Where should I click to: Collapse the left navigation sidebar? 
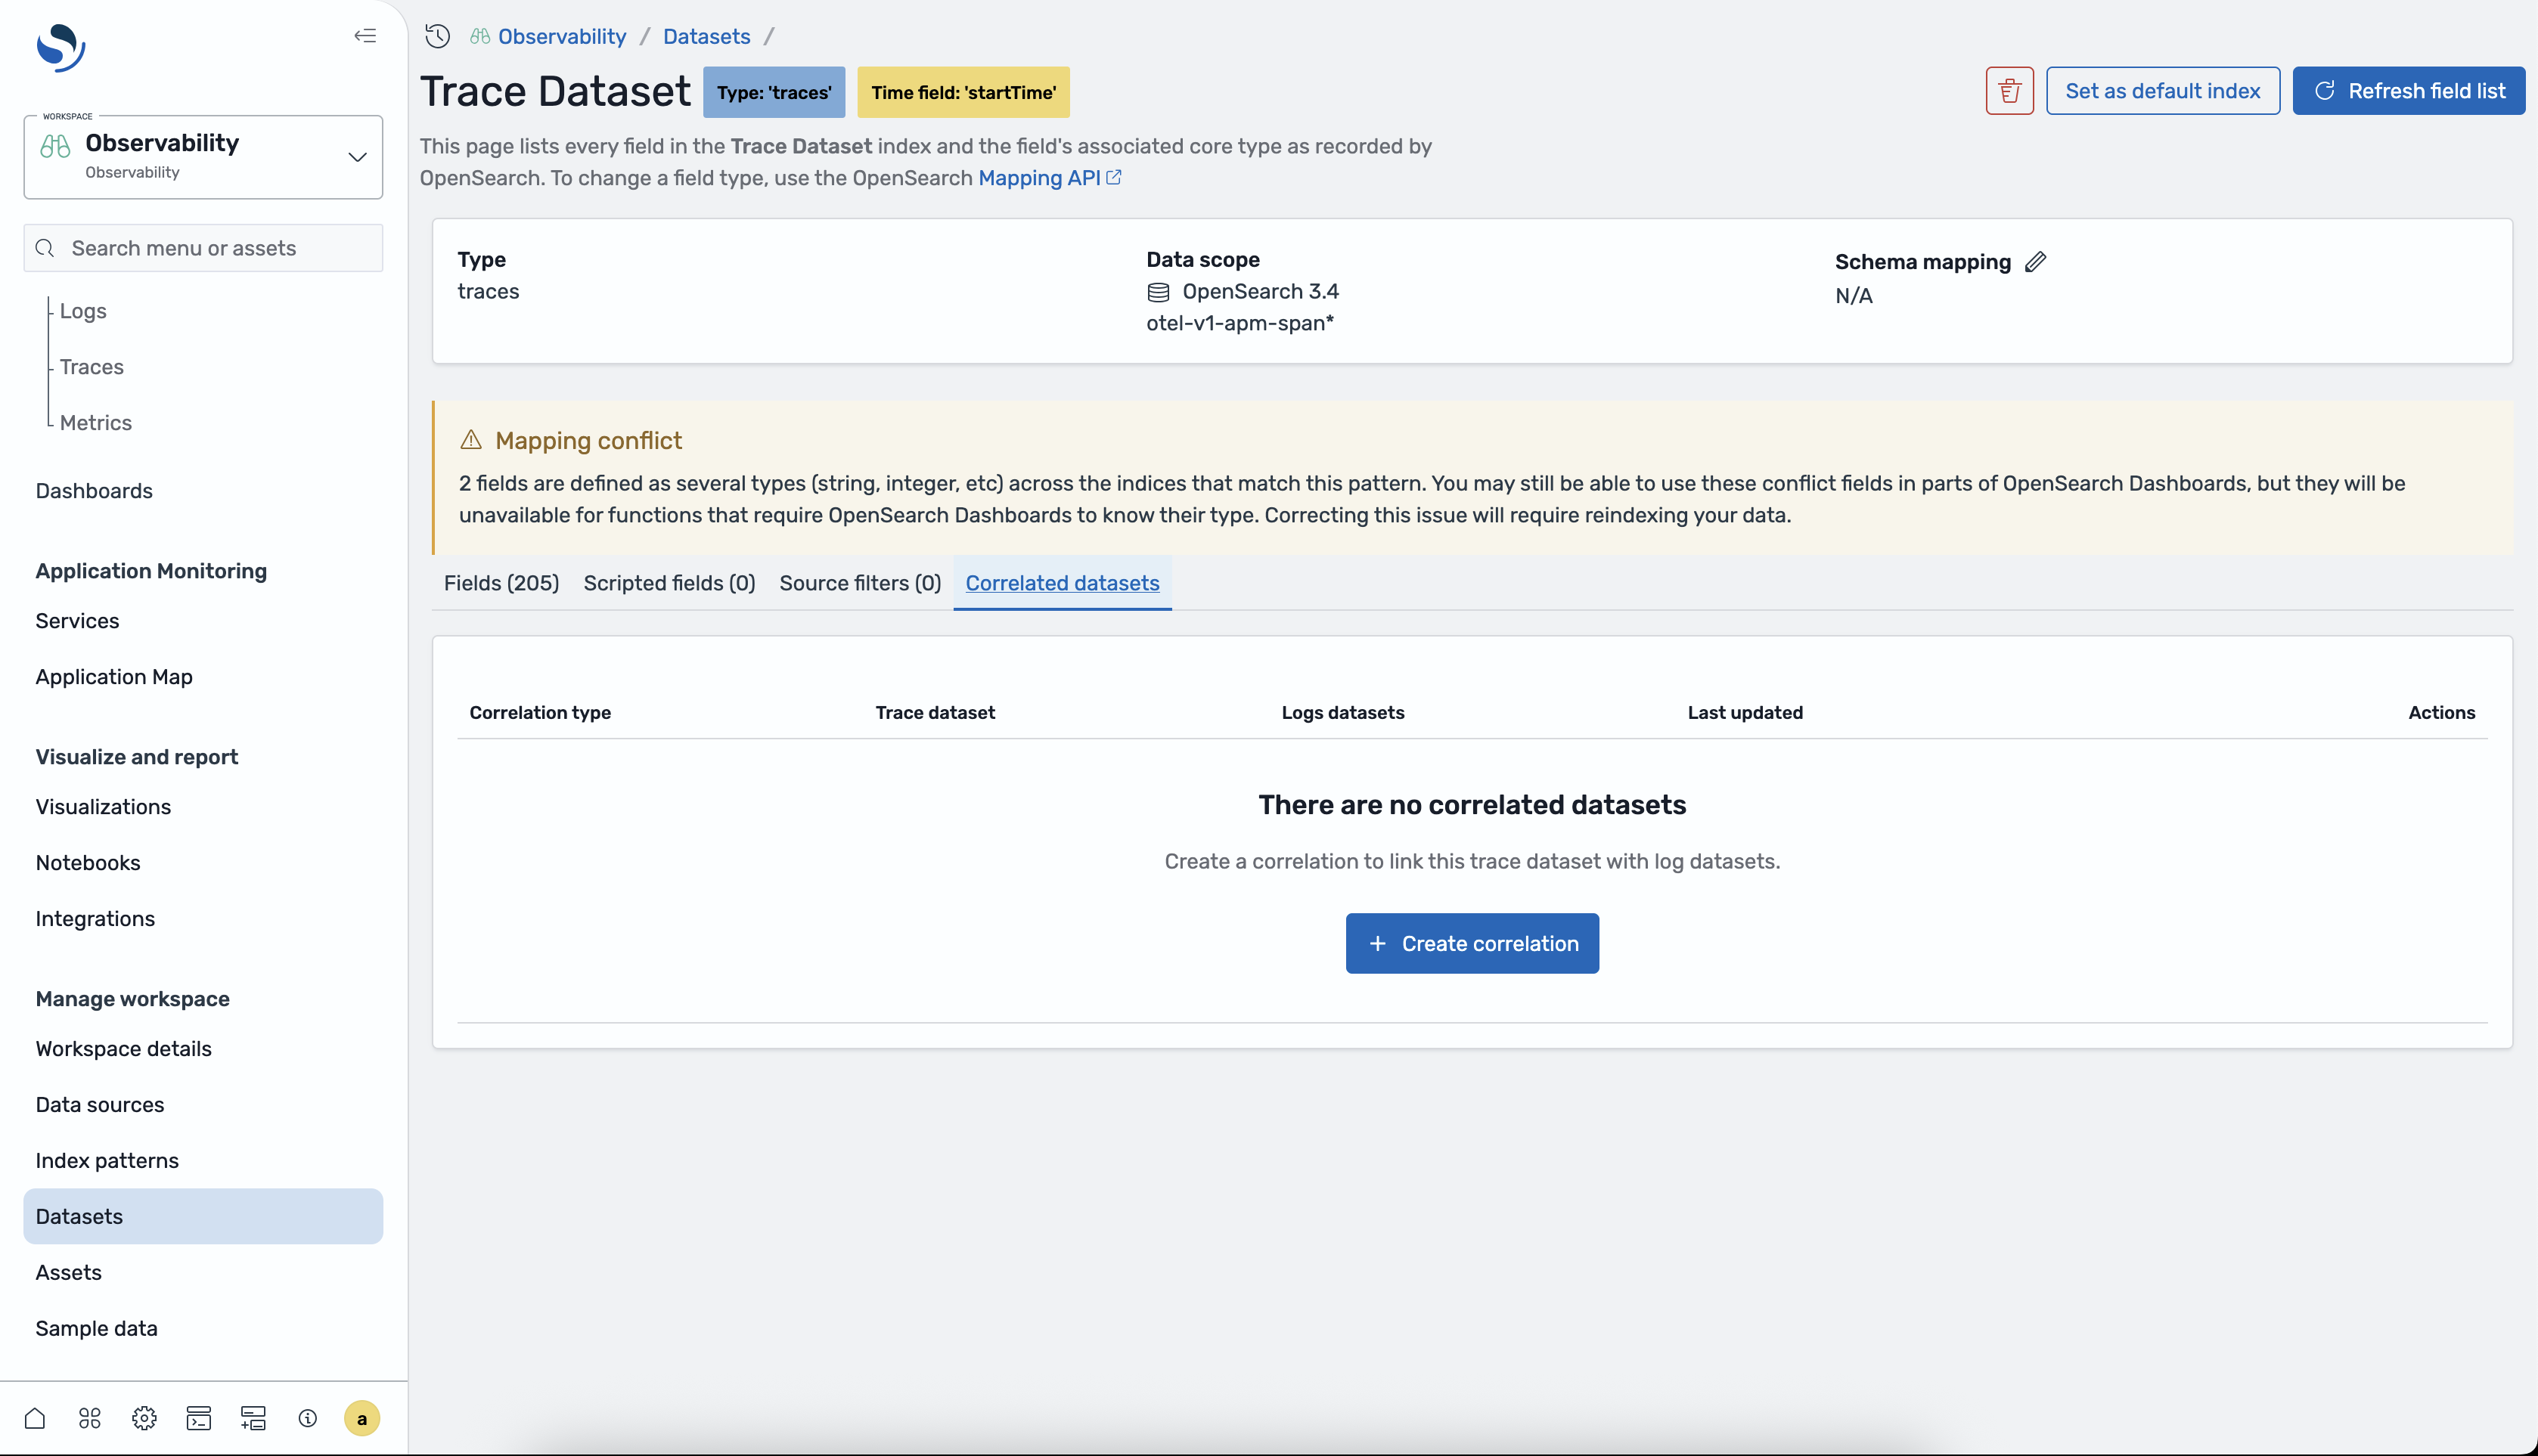365,36
